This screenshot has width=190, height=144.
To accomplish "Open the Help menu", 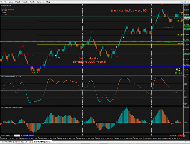I will coord(48,2).
